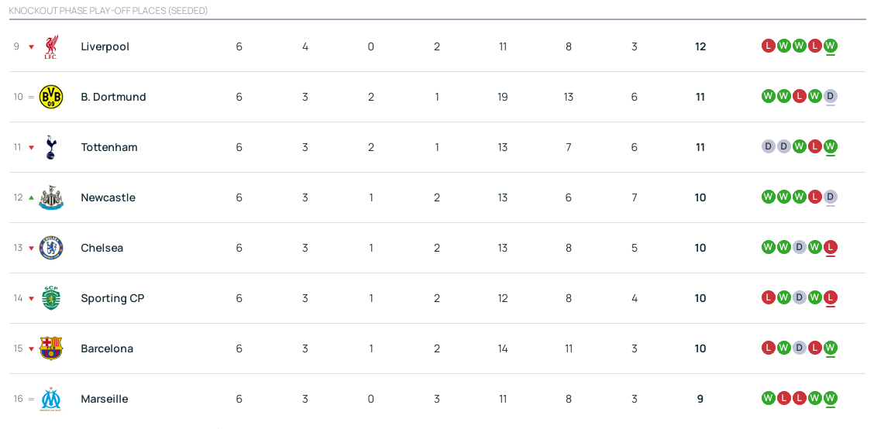Screen dimensions: 874x429
Task: Select the Newcastle team name
Action: pyautogui.click(x=108, y=197)
